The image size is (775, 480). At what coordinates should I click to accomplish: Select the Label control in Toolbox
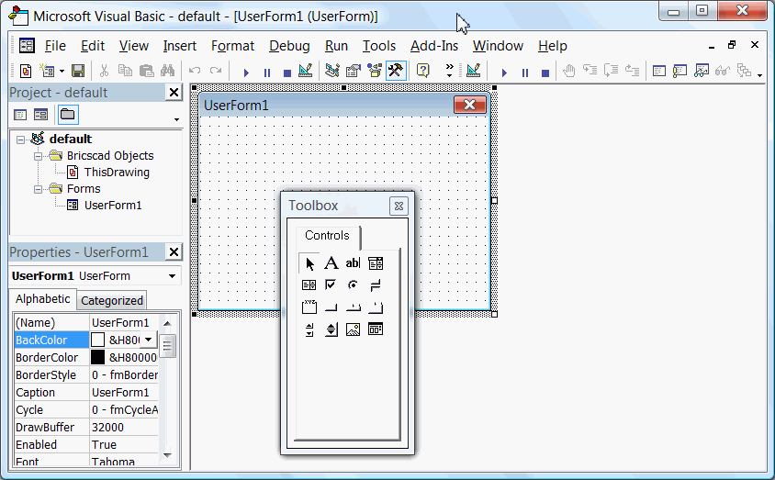[x=331, y=263]
